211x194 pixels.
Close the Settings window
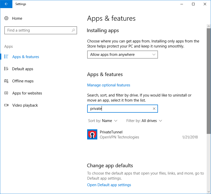(x=205, y=4)
